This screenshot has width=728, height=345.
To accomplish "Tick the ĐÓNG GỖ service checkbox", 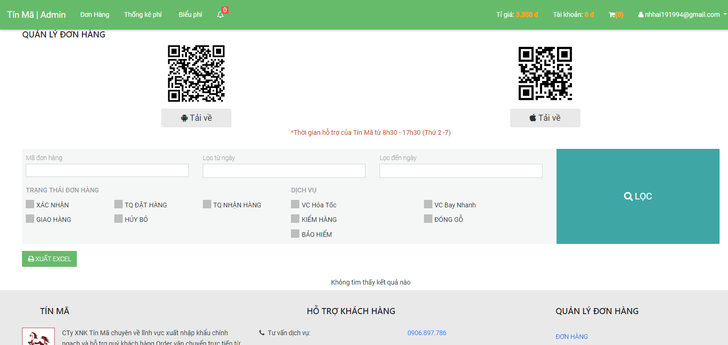I will pyautogui.click(x=428, y=219).
